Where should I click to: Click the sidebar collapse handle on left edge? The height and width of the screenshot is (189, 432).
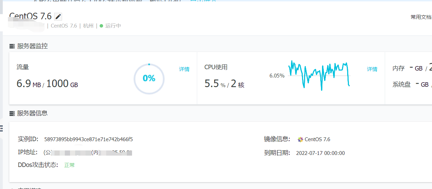click(x=1, y=129)
